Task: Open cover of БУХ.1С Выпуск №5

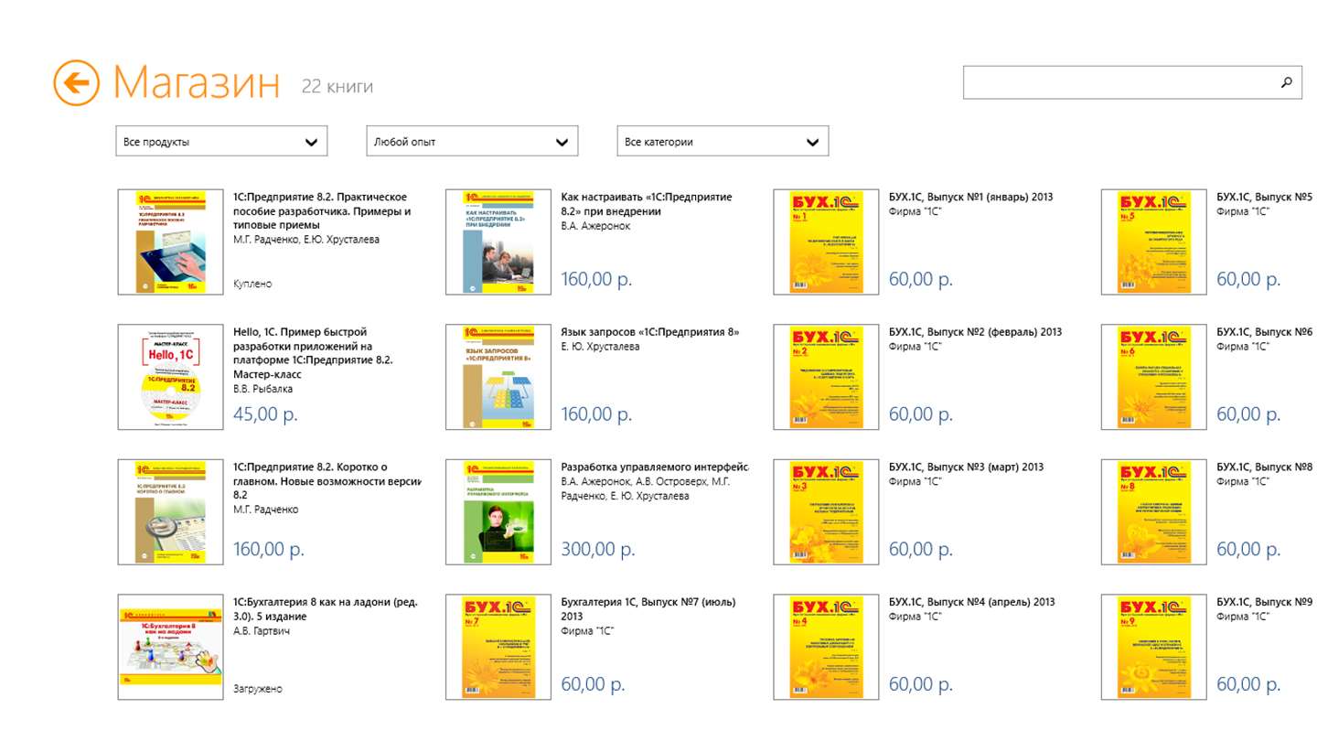Action: point(1154,242)
